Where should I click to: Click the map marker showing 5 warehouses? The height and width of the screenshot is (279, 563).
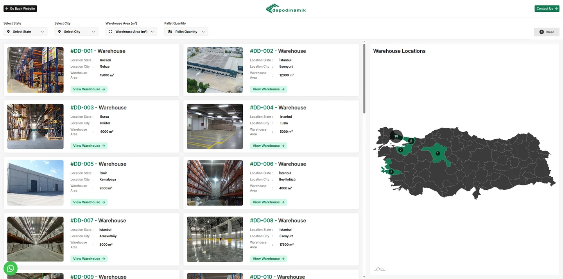[x=411, y=141]
